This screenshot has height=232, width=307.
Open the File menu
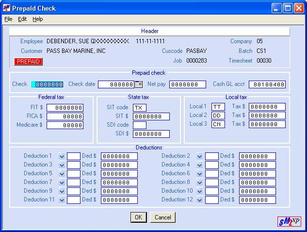coord(8,19)
